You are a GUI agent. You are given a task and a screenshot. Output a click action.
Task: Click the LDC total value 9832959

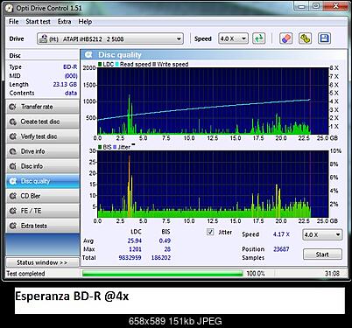(130, 258)
